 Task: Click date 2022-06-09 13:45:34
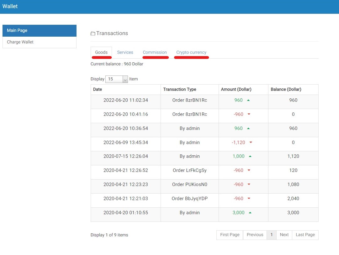pos(126,143)
